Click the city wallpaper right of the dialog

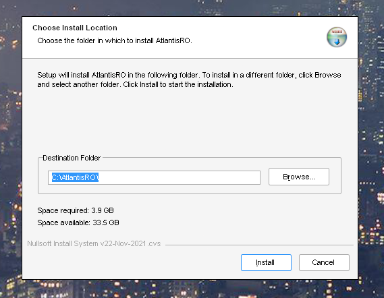tap(371, 147)
